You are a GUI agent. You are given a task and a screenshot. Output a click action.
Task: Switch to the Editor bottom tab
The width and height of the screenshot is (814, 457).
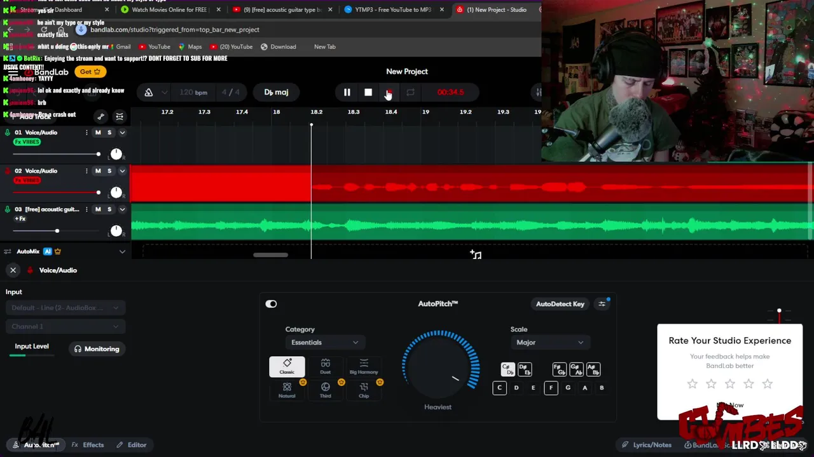click(x=131, y=445)
